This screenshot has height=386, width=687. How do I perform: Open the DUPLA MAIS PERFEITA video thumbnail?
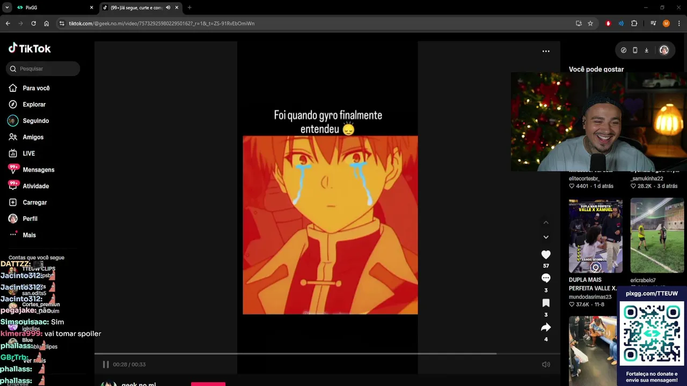pyautogui.click(x=596, y=235)
